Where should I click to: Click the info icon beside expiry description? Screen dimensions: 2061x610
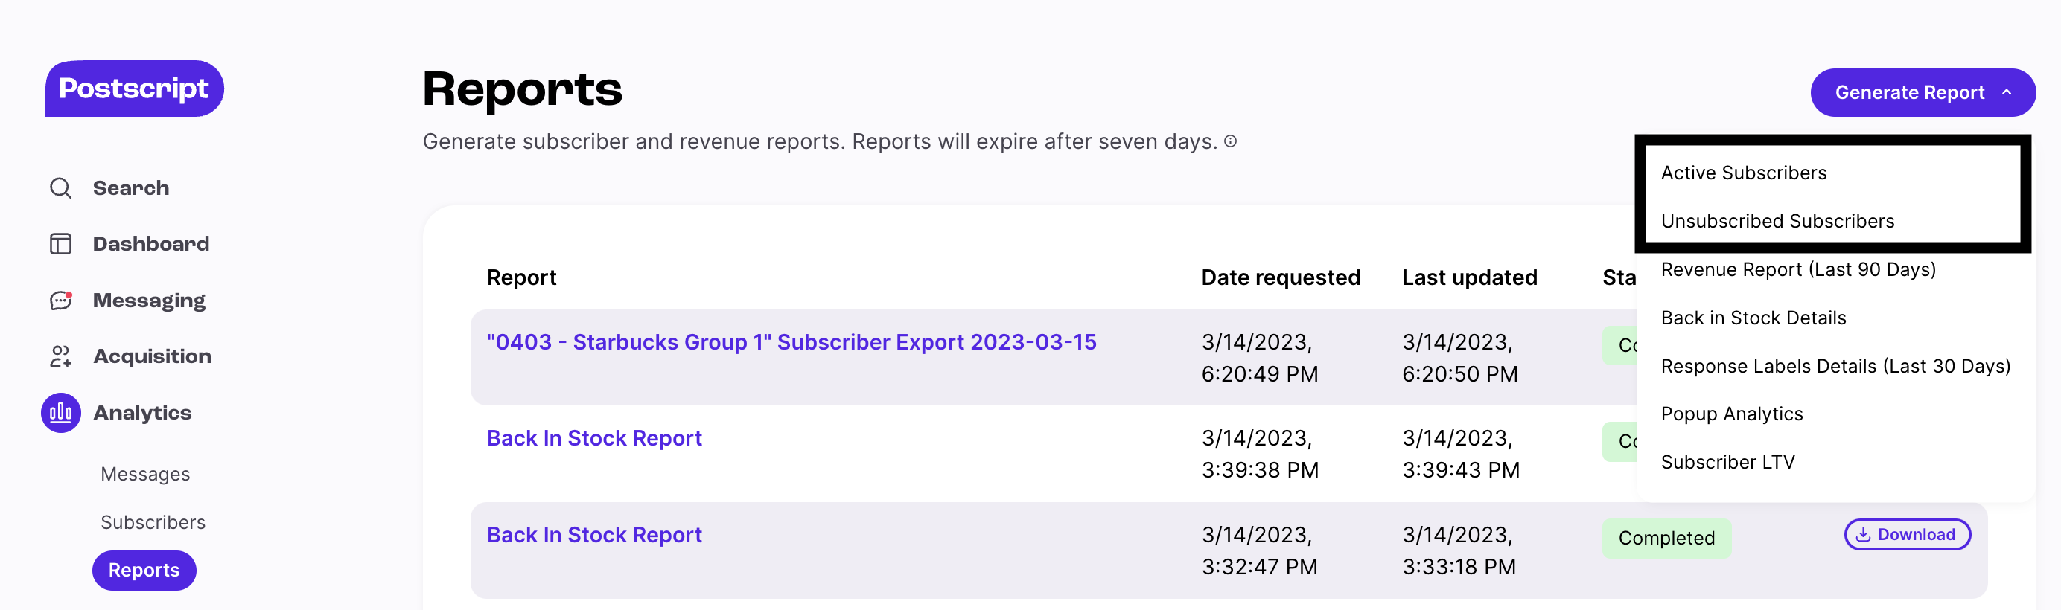click(1231, 141)
